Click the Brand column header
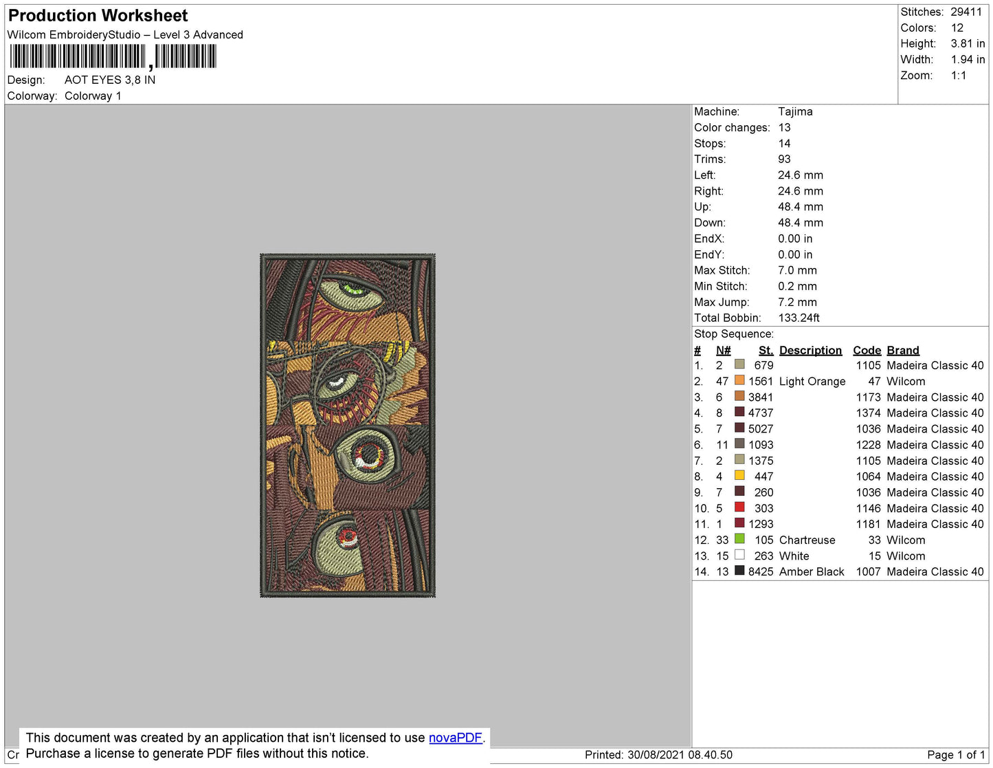The image size is (993, 768). coord(903,350)
